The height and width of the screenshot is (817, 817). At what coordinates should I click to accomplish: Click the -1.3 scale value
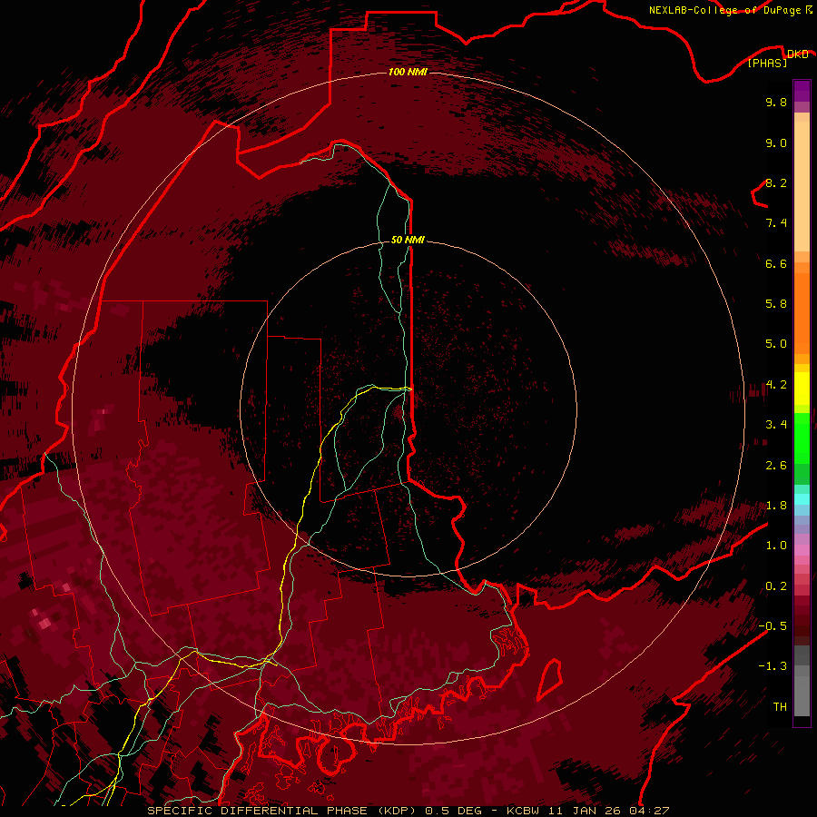[x=773, y=666]
